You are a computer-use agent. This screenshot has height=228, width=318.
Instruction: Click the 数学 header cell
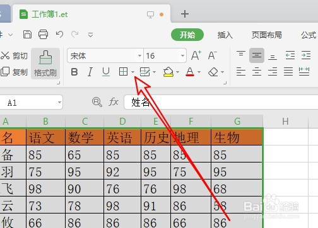[x=85, y=137]
